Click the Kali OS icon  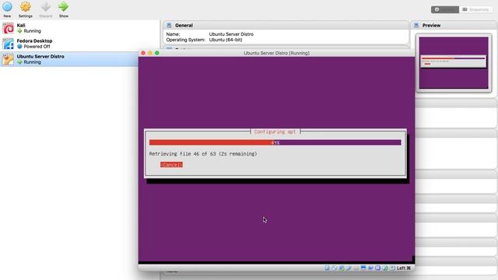click(x=8, y=28)
